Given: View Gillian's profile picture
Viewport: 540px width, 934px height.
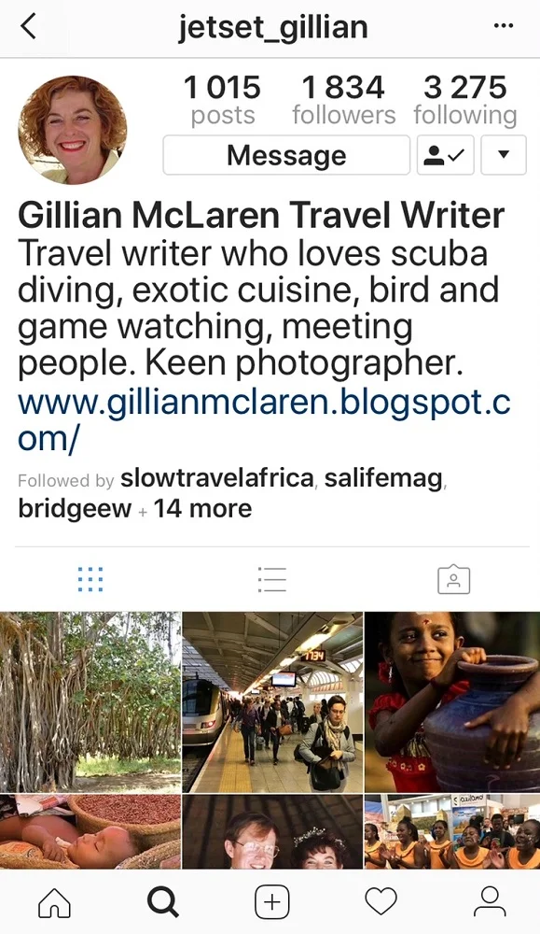Looking at the screenshot, I should pyautogui.click(x=73, y=130).
